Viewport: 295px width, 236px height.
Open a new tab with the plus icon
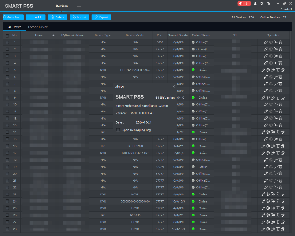tap(79, 6)
